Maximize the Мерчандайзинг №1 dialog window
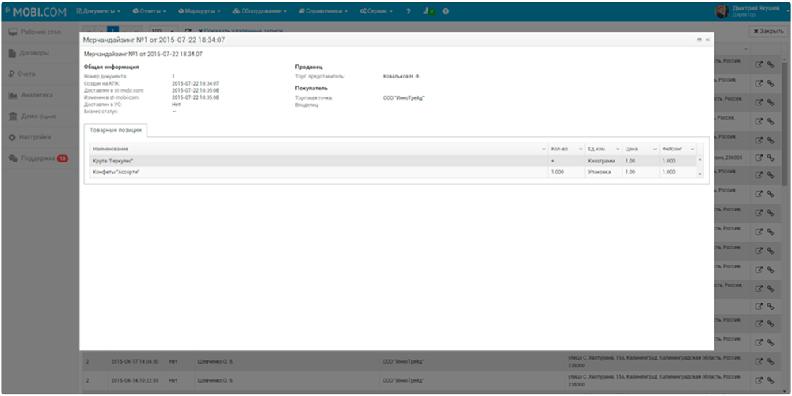The width and height of the screenshot is (792, 396). coord(699,39)
